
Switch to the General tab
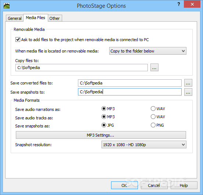pyautogui.click(x=15, y=18)
